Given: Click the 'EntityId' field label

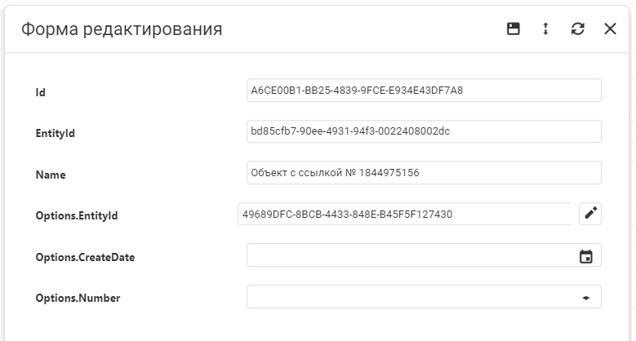Looking at the screenshot, I should (x=56, y=133).
